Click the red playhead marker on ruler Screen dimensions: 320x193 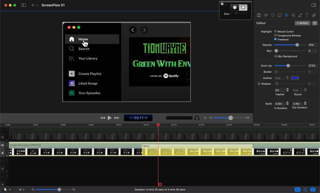pyautogui.click(x=158, y=125)
